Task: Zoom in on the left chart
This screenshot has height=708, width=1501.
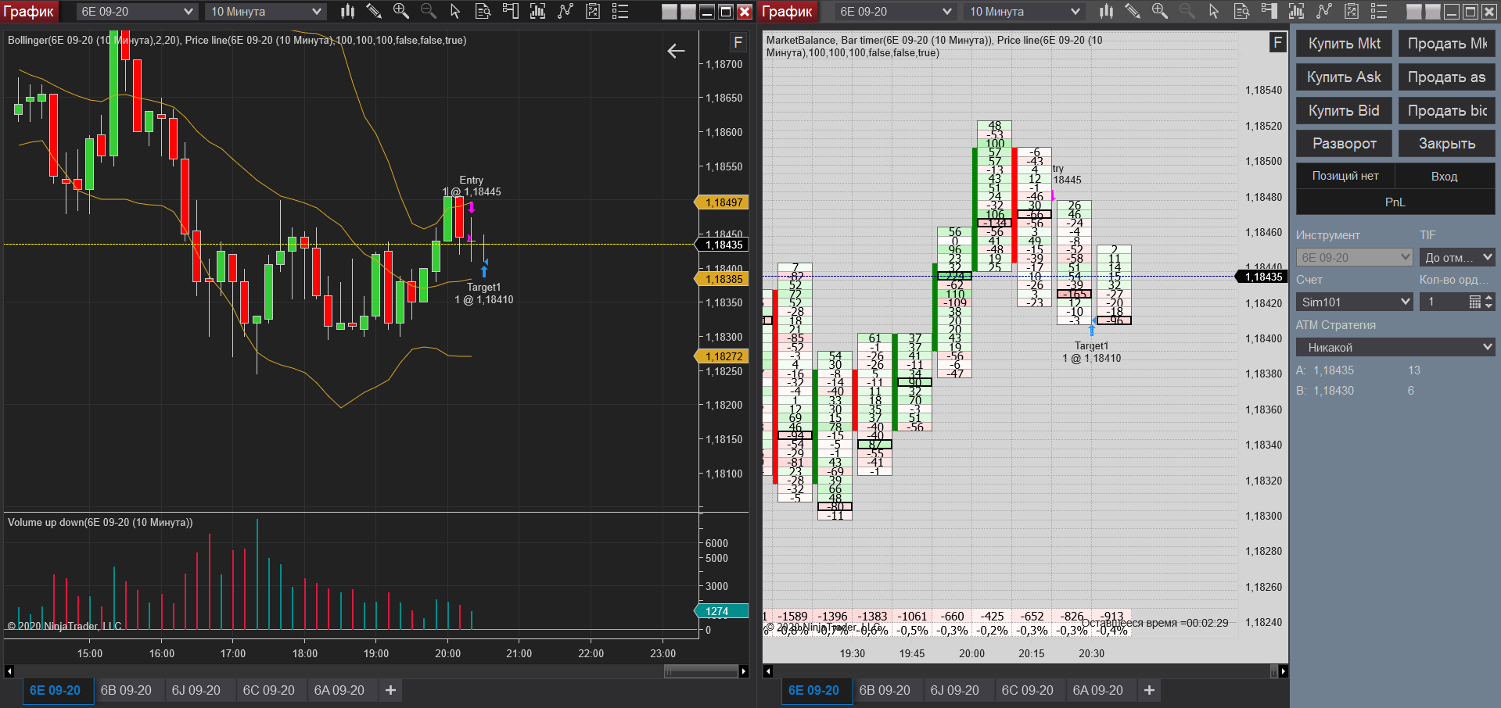Action: point(401,11)
